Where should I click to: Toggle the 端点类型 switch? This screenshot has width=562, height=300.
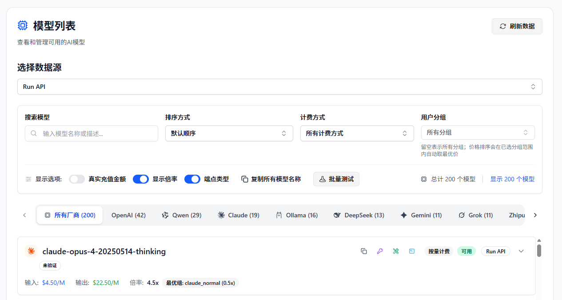tap(192, 179)
